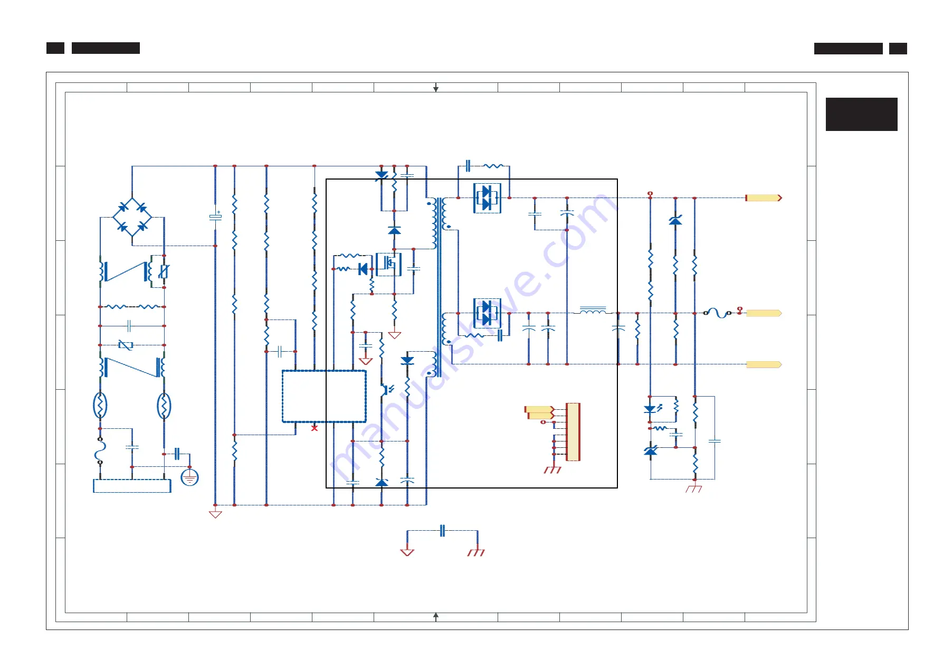Screen dimensions: 943x667
Task: Select the snubber diode above the MOSFET
Action: click(x=394, y=230)
